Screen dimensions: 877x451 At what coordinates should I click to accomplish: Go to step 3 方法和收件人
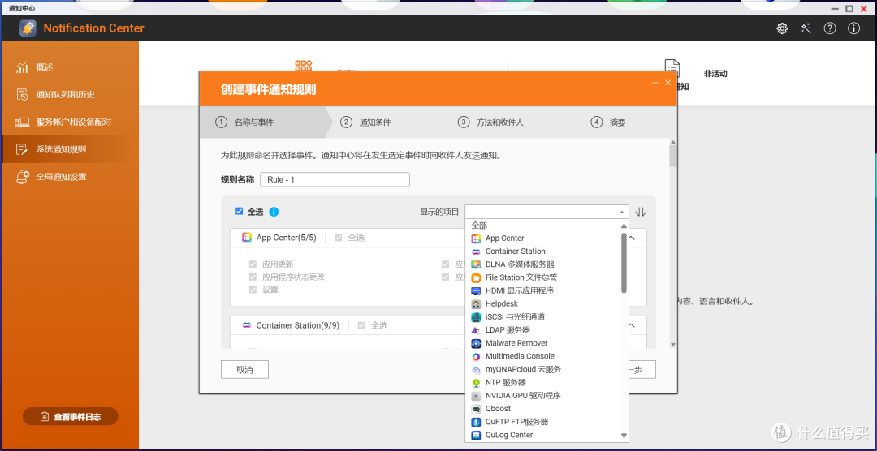tap(491, 122)
